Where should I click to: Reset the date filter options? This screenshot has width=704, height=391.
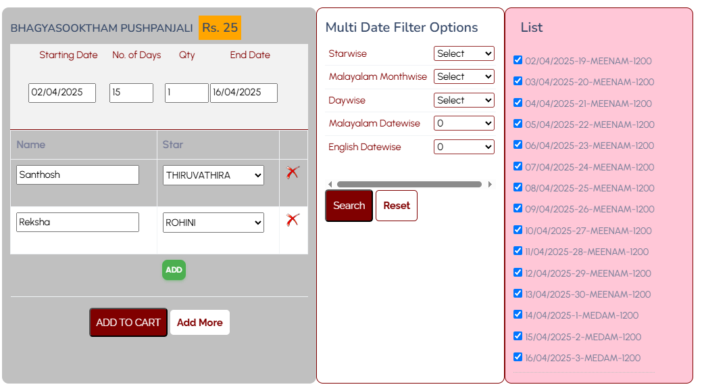click(x=397, y=206)
